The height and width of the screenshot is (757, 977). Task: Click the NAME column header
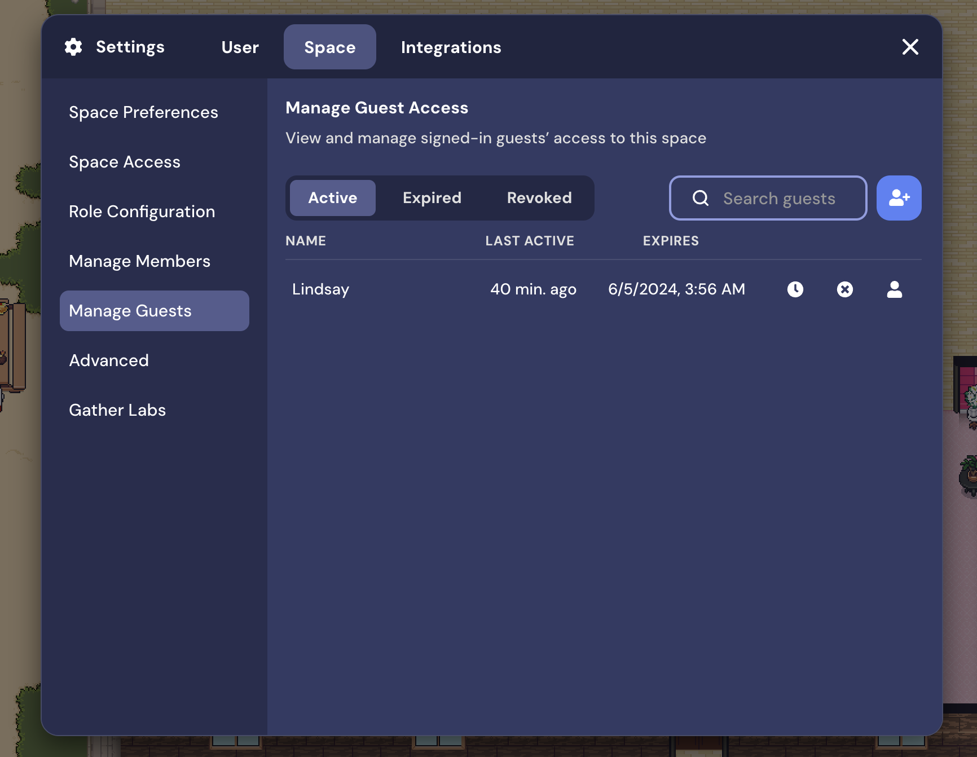click(x=306, y=241)
